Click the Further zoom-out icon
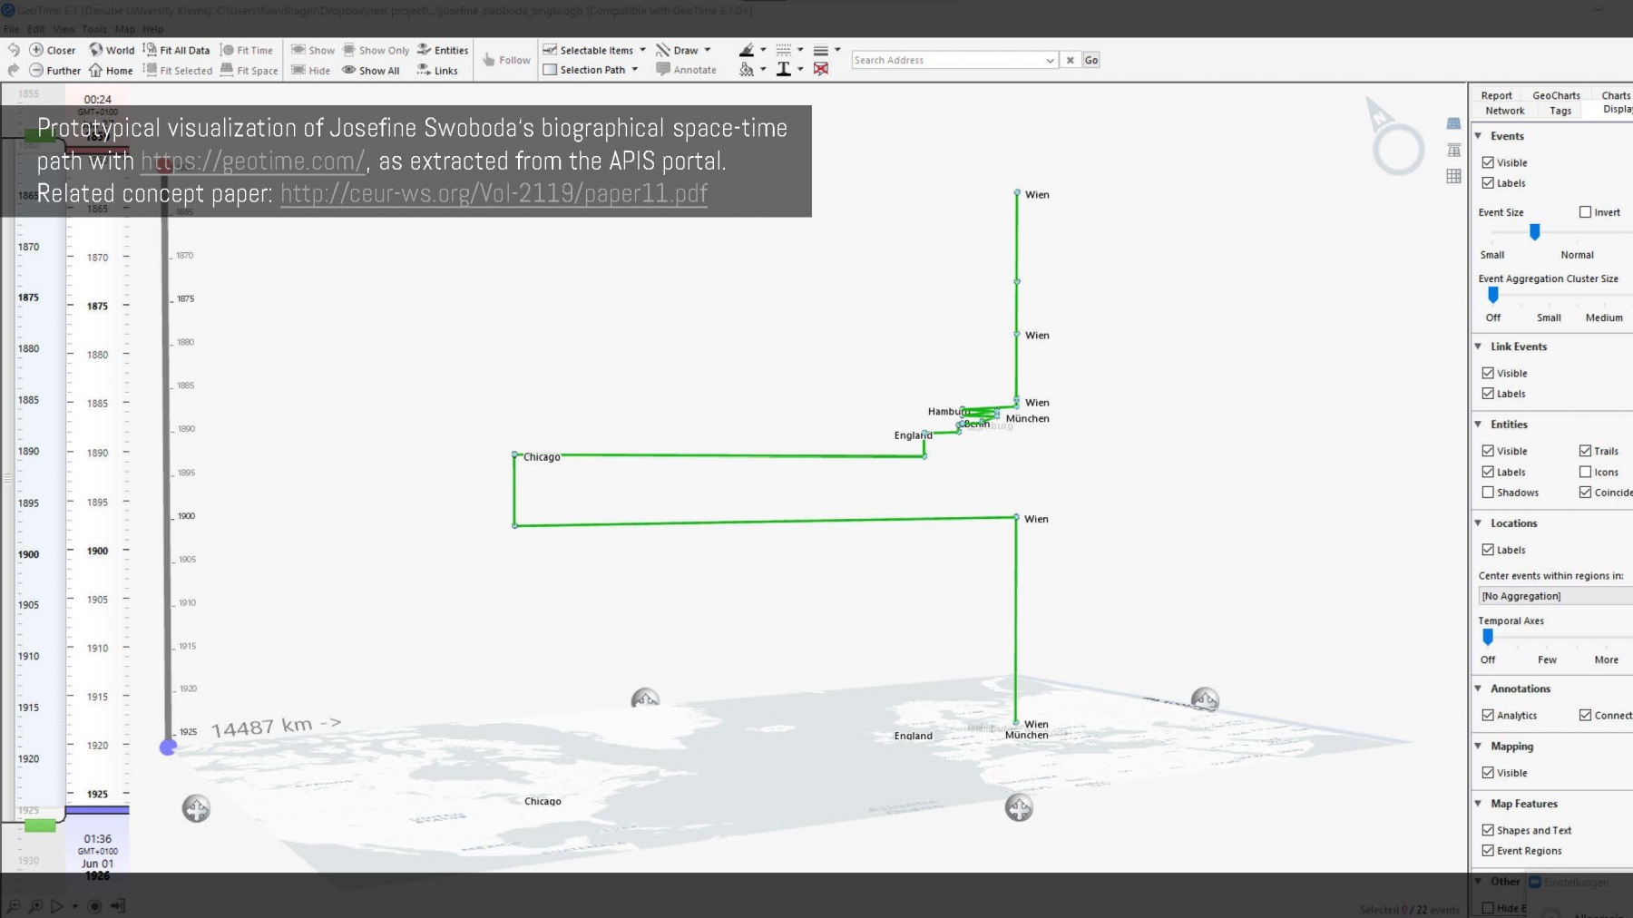The width and height of the screenshot is (1633, 918). (36, 70)
